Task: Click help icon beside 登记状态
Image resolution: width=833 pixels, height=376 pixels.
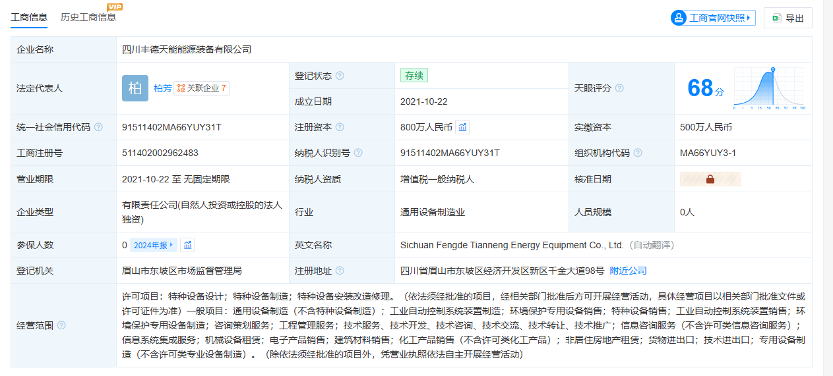Action: (x=340, y=76)
